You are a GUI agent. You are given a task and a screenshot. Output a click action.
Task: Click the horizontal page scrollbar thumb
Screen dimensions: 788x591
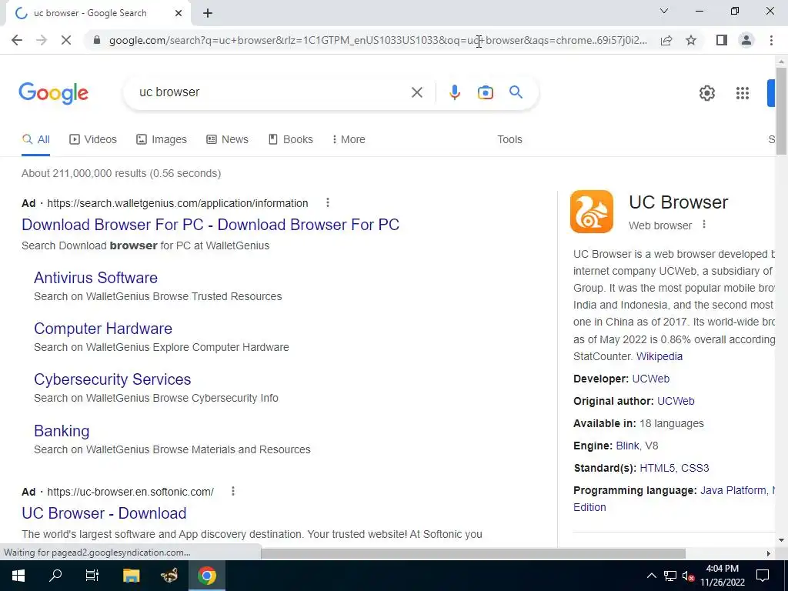click(x=473, y=553)
